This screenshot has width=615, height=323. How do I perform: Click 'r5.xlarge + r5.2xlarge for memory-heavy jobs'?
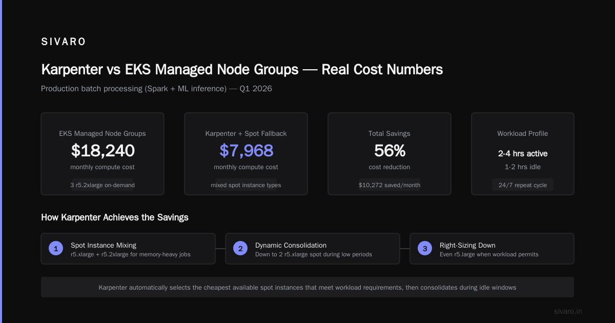131,254
